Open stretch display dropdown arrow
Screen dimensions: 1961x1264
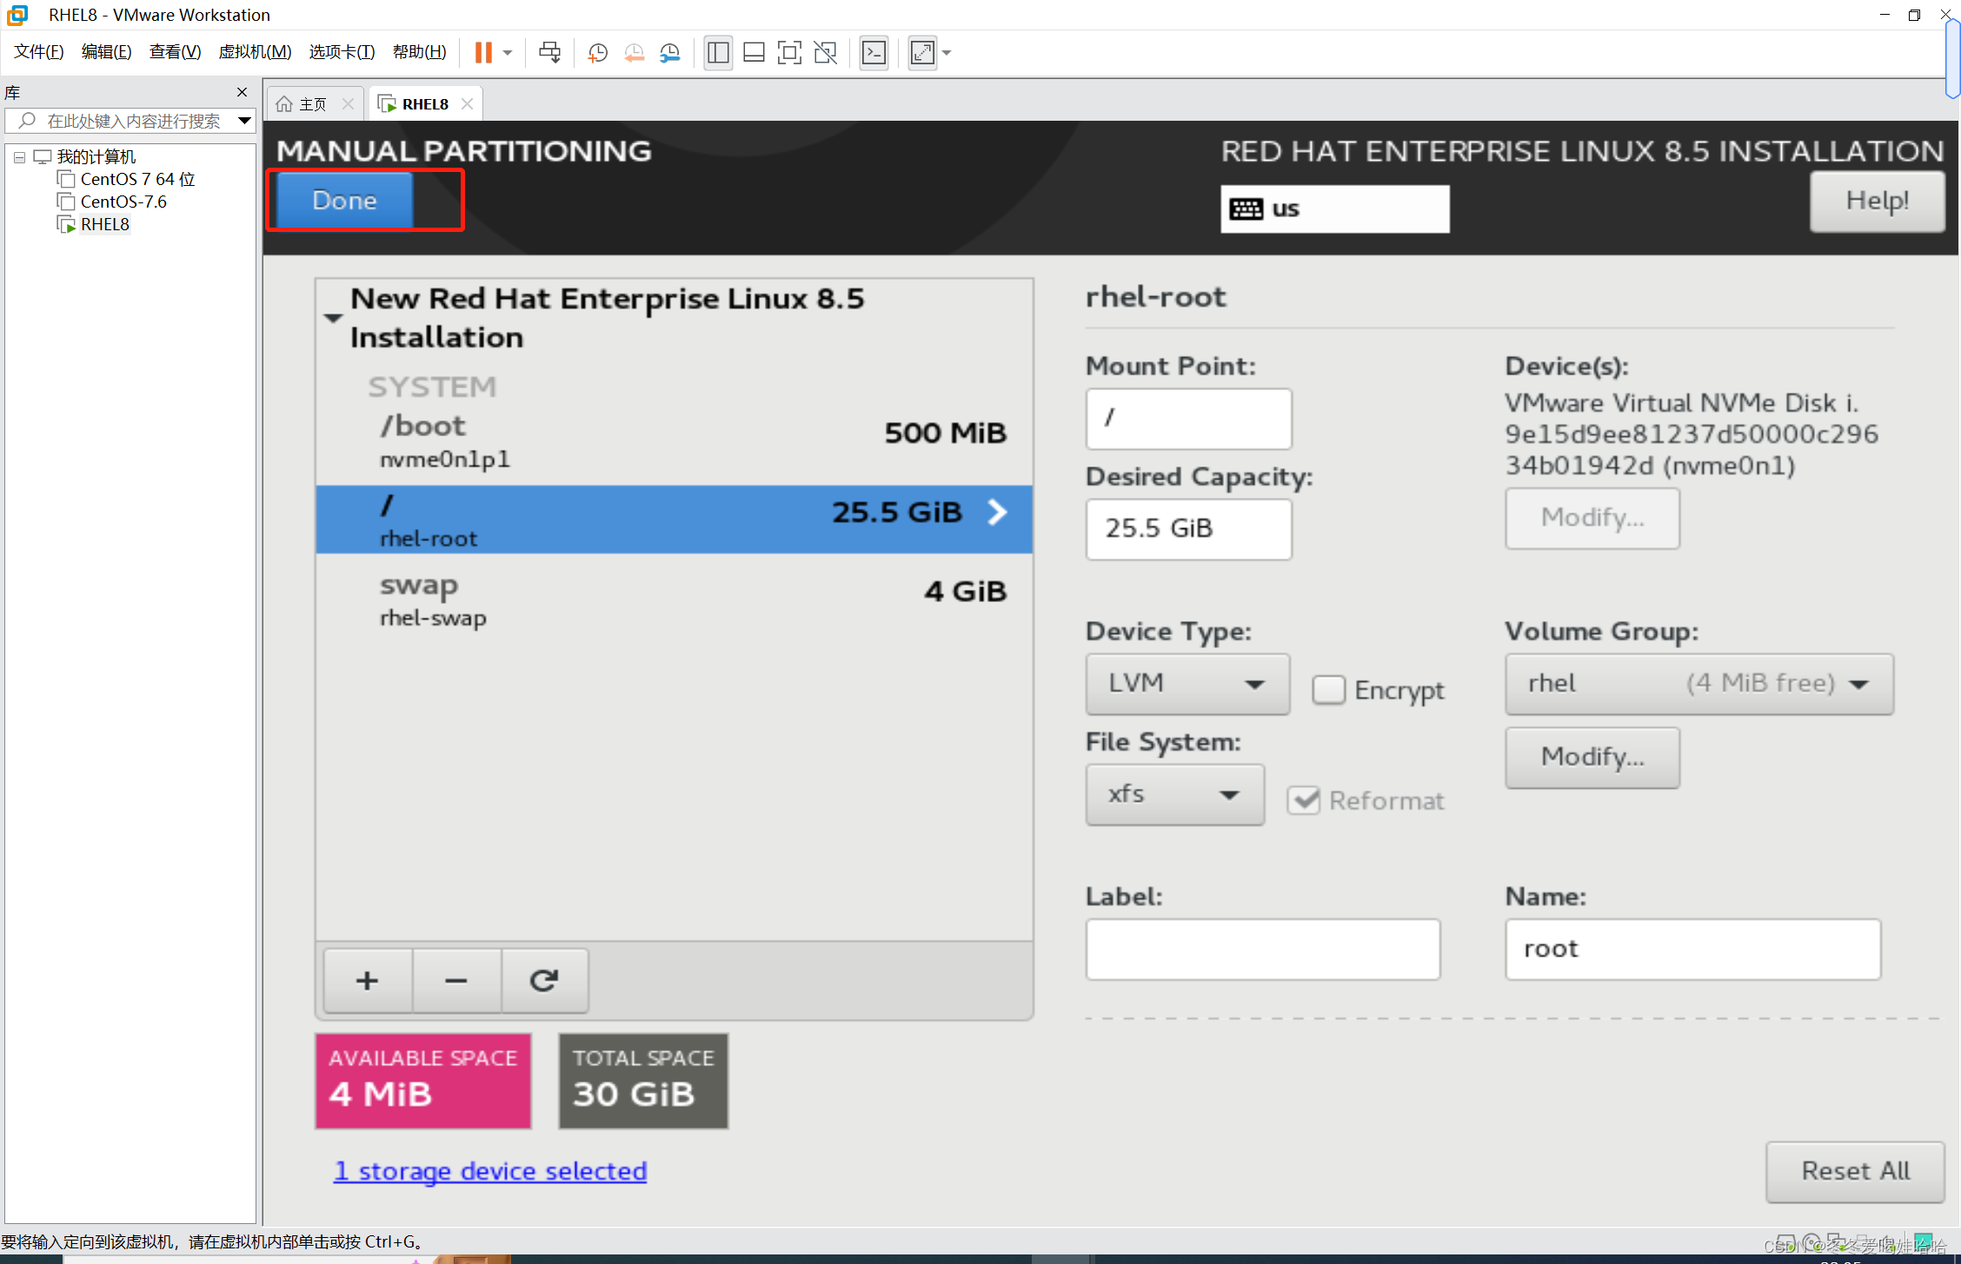click(947, 53)
